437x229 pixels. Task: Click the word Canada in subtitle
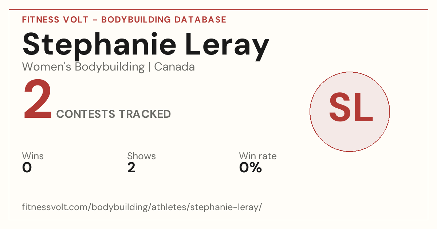pos(174,67)
